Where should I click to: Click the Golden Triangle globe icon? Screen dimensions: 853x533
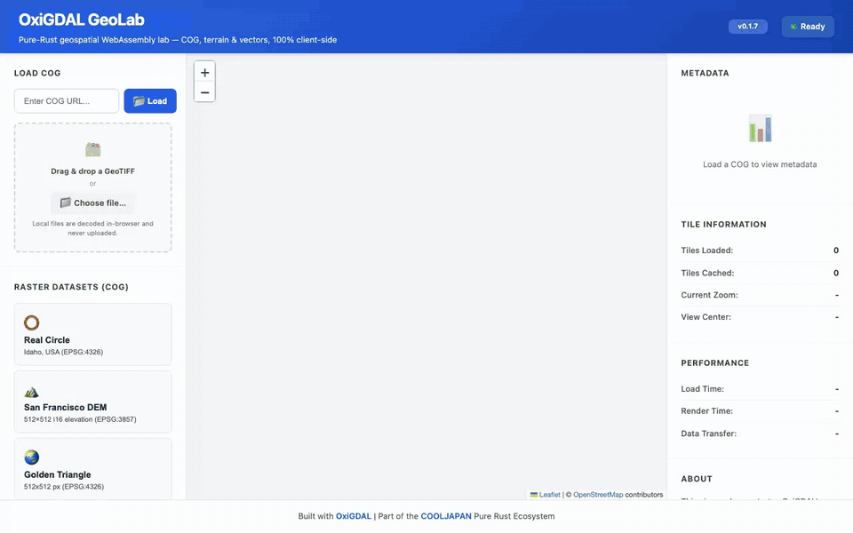point(32,457)
